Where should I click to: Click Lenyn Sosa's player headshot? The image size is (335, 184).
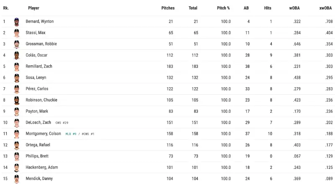(17, 78)
